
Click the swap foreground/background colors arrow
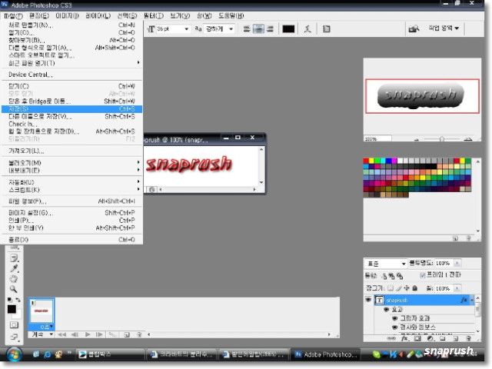tap(18, 300)
